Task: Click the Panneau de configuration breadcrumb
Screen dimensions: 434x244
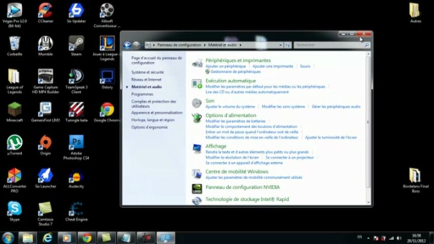Action: 179,45
